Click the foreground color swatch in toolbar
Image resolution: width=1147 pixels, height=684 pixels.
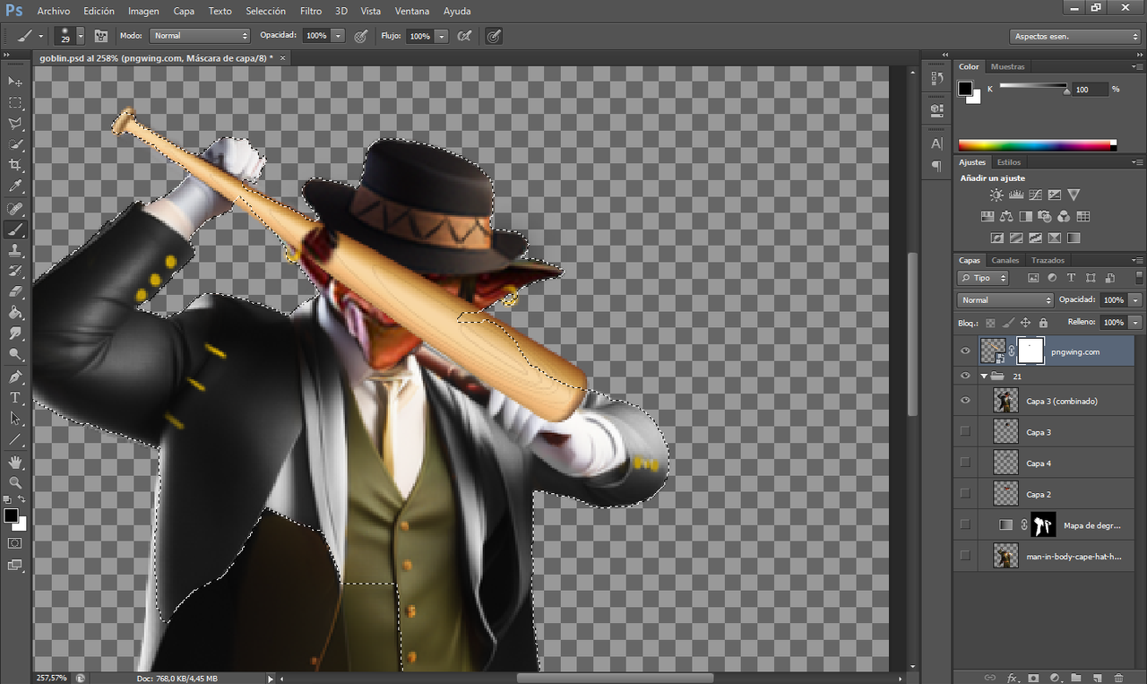[x=10, y=515]
